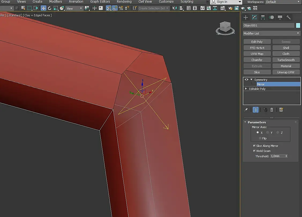Open Rendered Frame Window icon
This screenshot has height=217, width=302.
coord(237,8)
